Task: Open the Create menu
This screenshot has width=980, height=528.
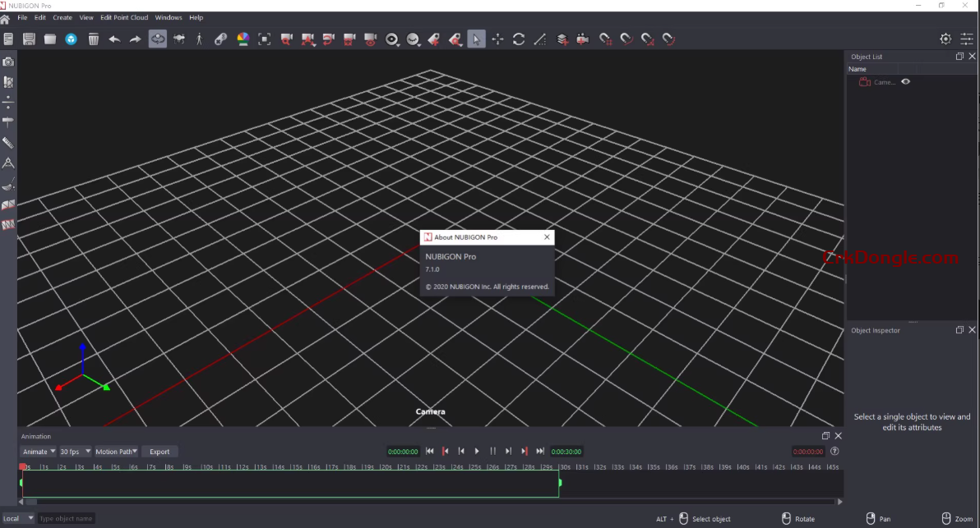Action: pyautogui.click(x=62, y=17)
